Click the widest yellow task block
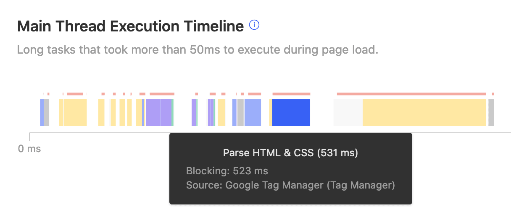The width and height of the screenshot is (511, 212). tap(424, 112)
